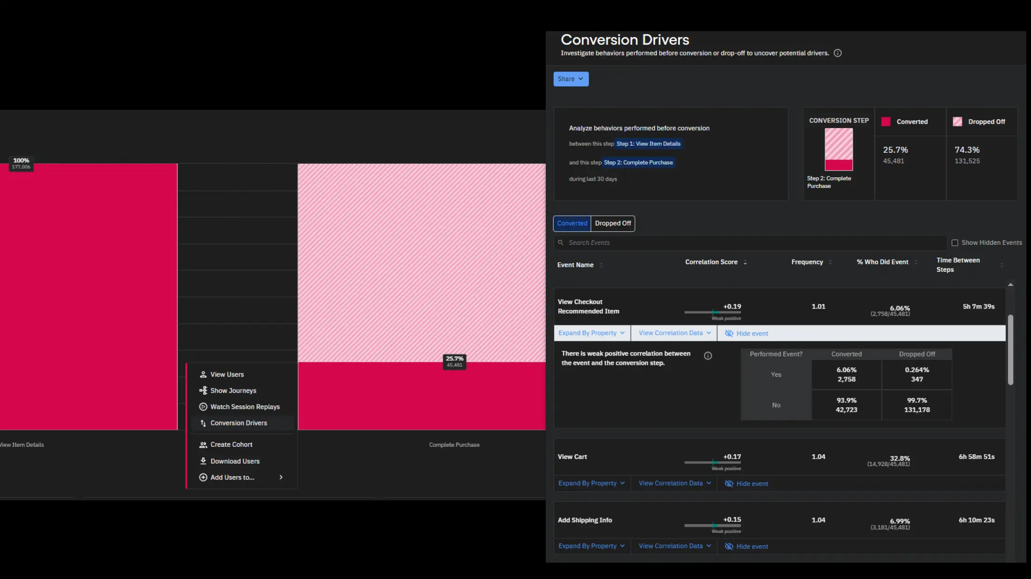Click the info icon beside the Conversion Drivers subtitle

pyautogui.click(x=837, y=53)
